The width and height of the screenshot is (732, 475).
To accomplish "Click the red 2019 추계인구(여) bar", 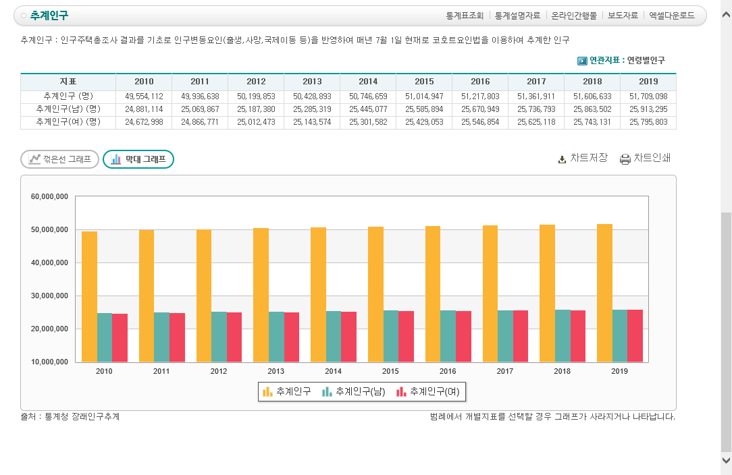I will coord(635,336).
